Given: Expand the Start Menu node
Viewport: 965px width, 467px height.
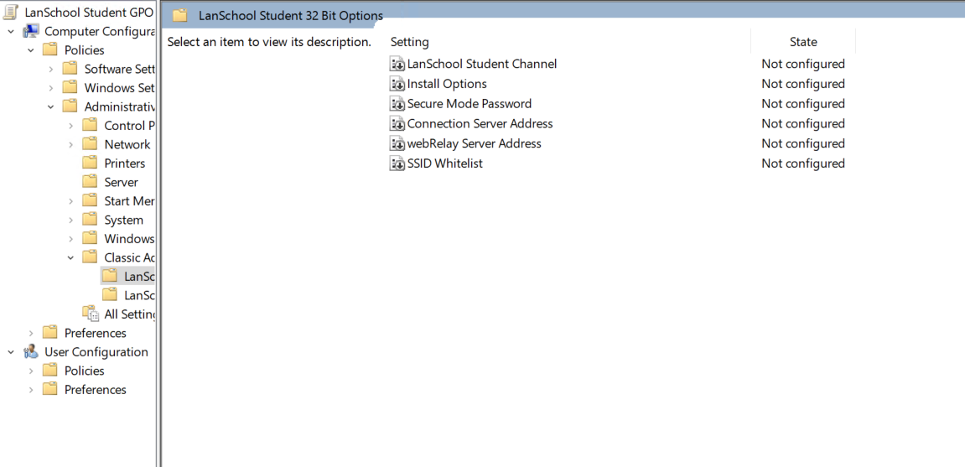Looking at the screenshot, I should click(x=70, y=201).
